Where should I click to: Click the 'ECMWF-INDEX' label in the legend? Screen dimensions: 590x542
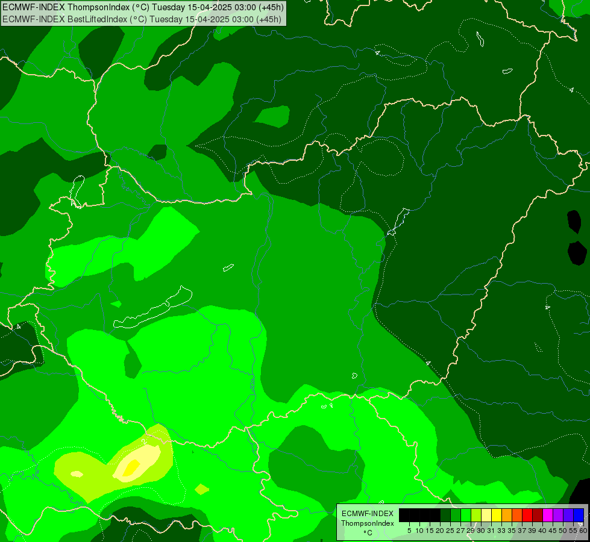point(368,514)
